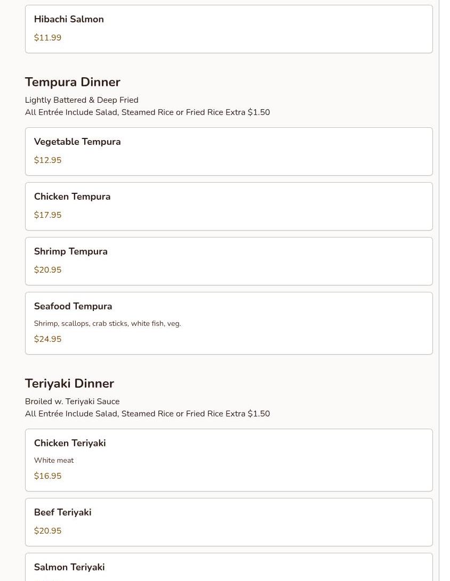Select the Chicken Teriyaki dish title
The image size is (450, 581).
pyautogui.click(x=70, y=443)
